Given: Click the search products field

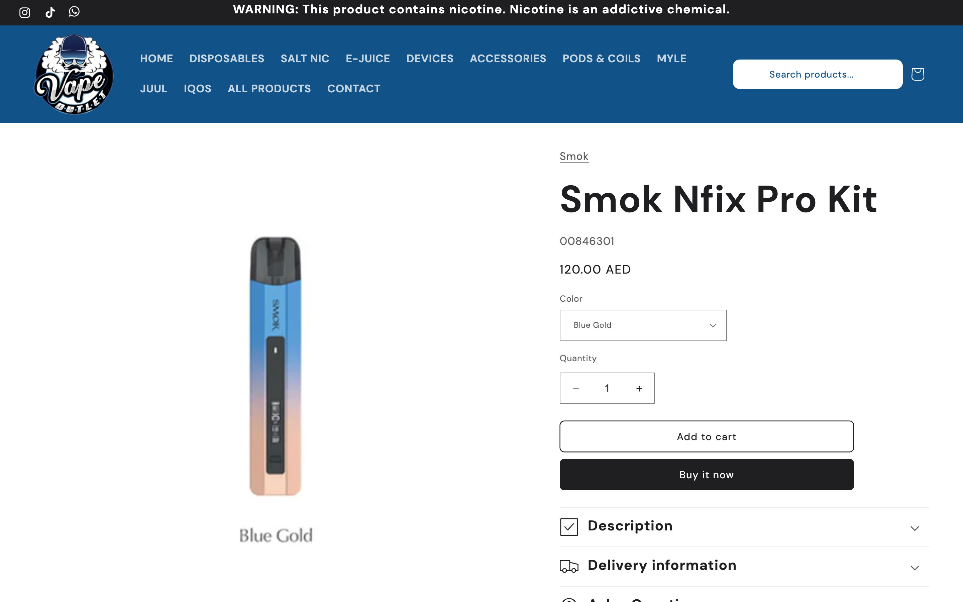Looking at the screenshot, I should pos(817,74).
